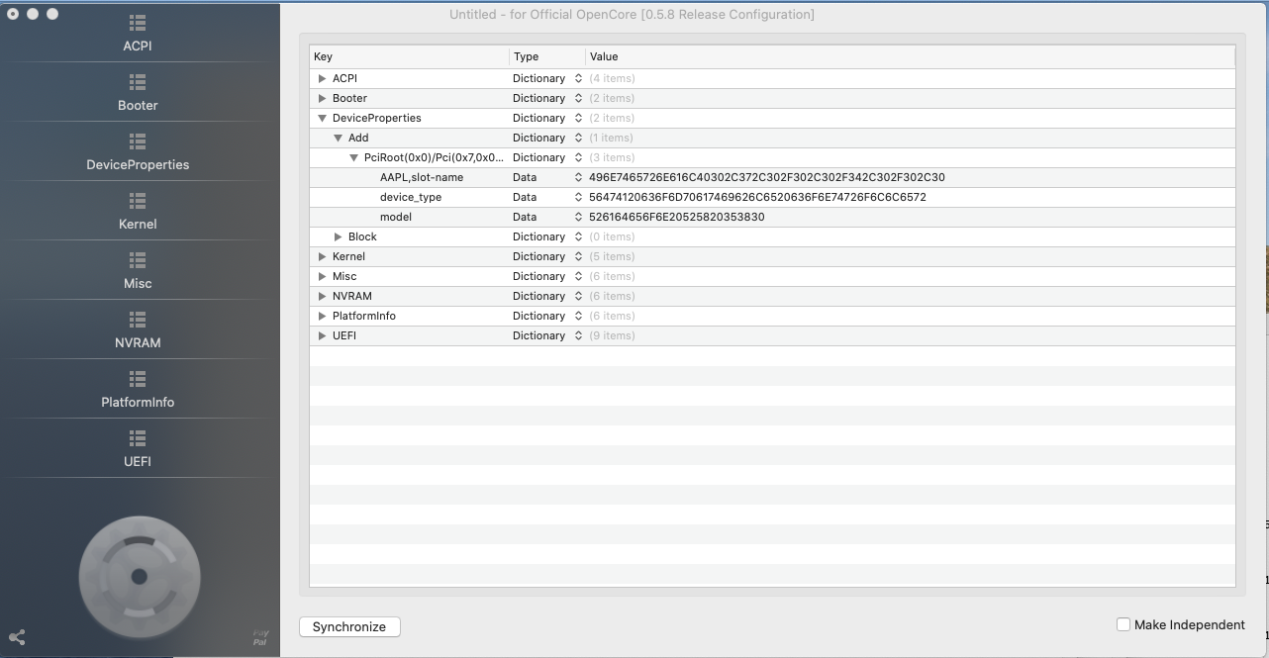Screen dimensions: 1269x658
Task: Expand the PlatformInfo tree row
Action: (322, 316)
